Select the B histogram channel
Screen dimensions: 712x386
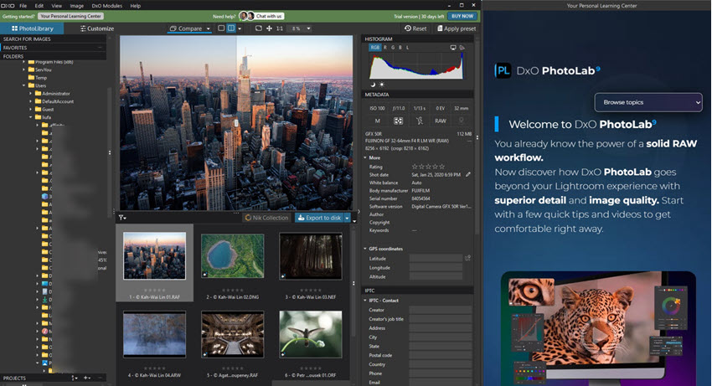[400, 47]
